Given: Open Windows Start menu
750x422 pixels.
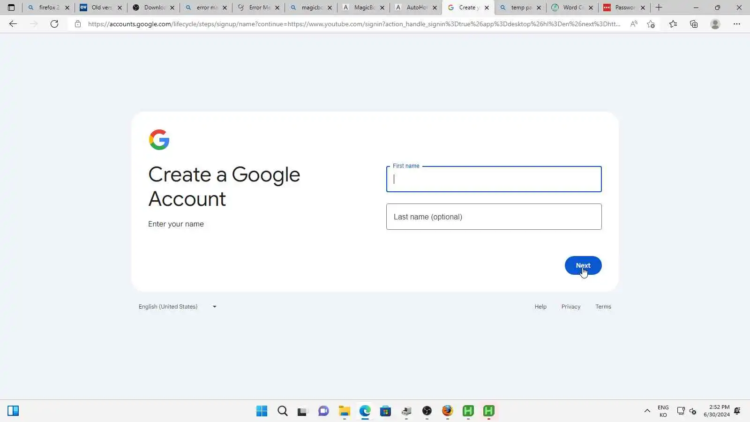Looking at the screenshot, I should coord(262,411).
